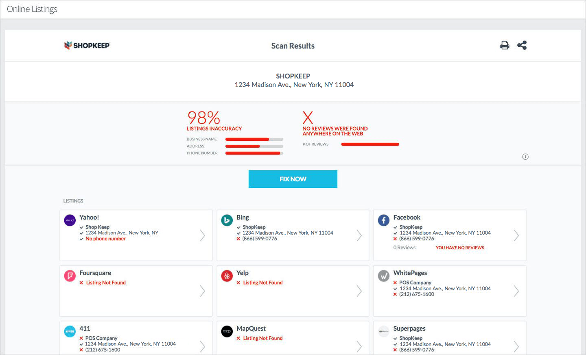The width and height of the screenshot is (586, 355).
Task: Click the header address 1234 Madison Ave.
Action: coord(294,85)
